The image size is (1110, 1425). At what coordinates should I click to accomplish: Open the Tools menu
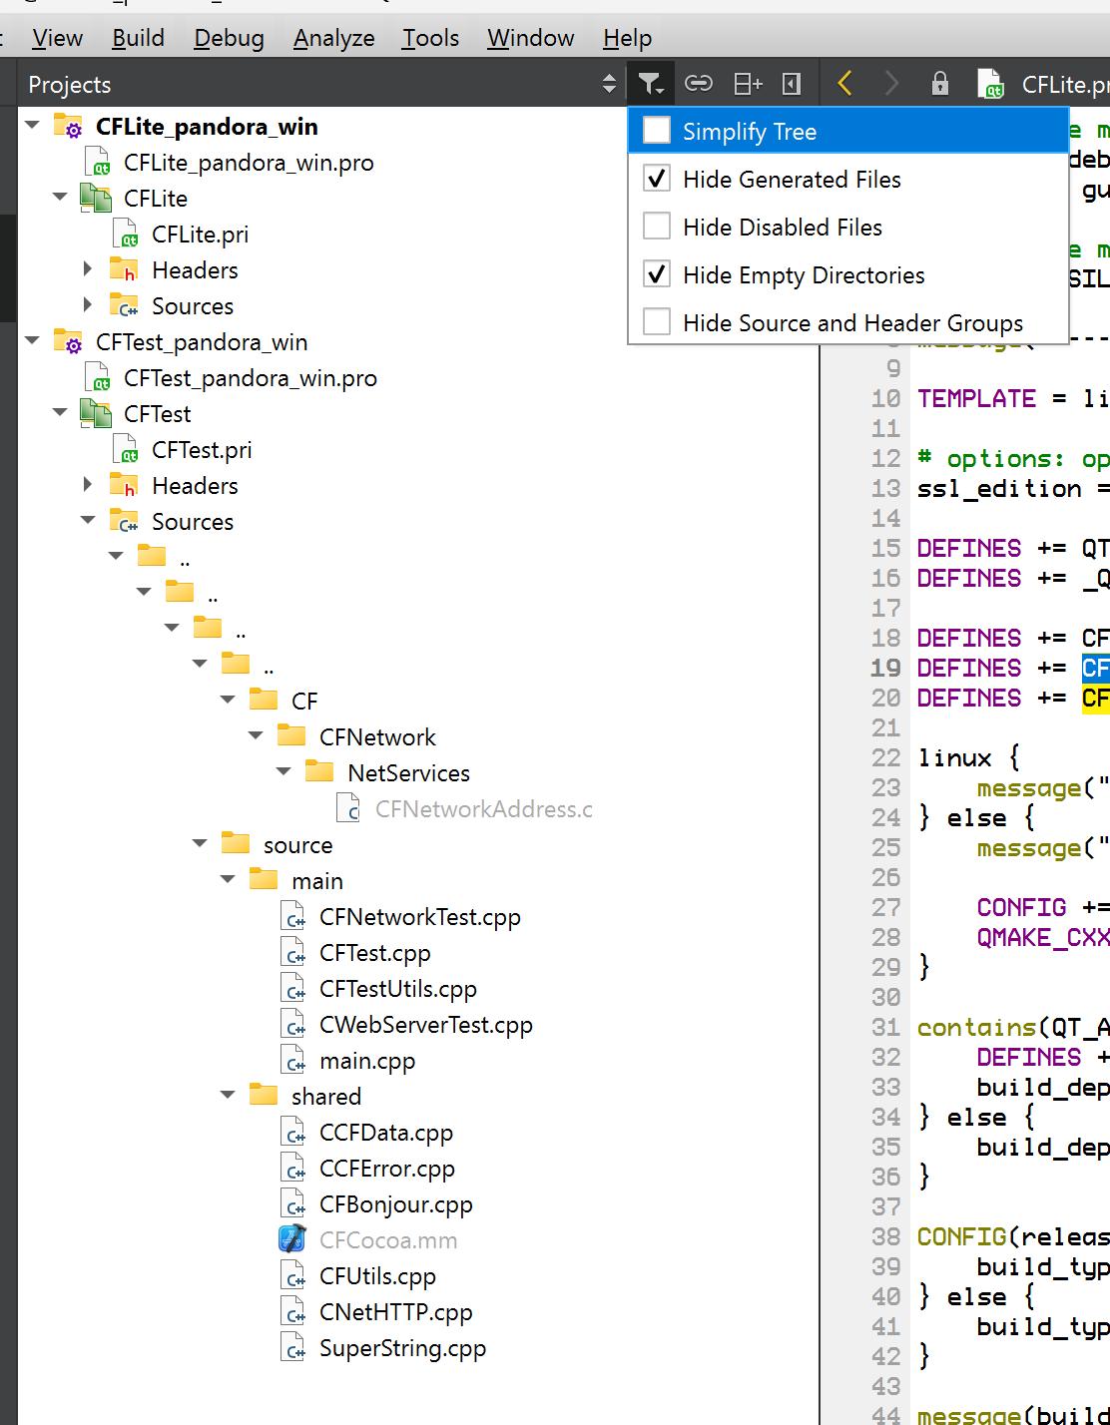(431, 38)
